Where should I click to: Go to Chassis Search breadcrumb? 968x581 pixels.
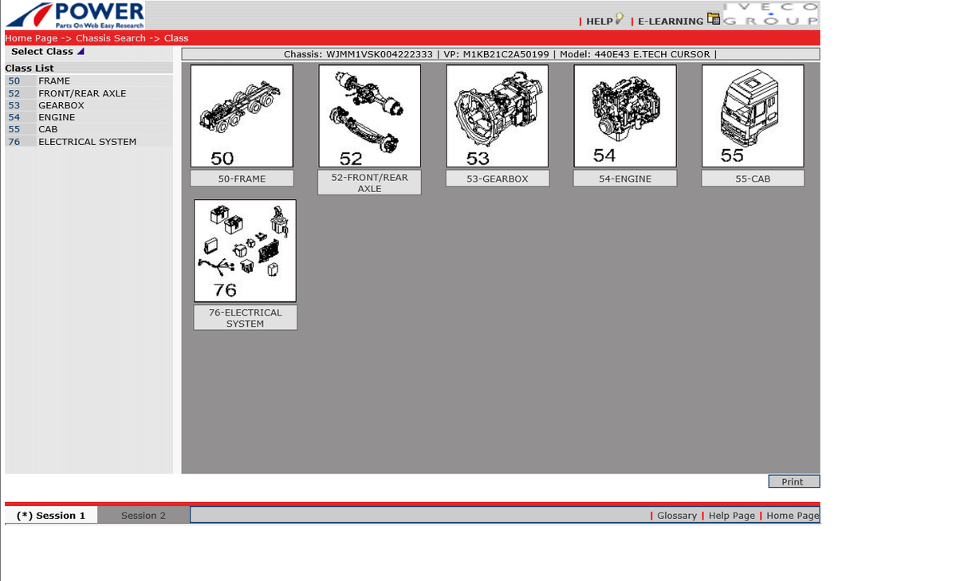click(111, 38)
